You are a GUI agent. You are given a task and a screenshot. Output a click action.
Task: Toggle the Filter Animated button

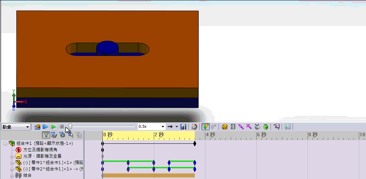(x=54, y=135)
